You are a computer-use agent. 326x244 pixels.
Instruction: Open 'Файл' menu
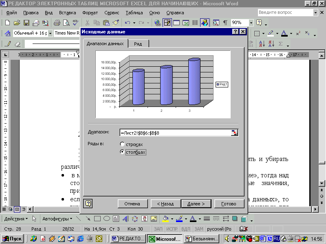point(11,13)
